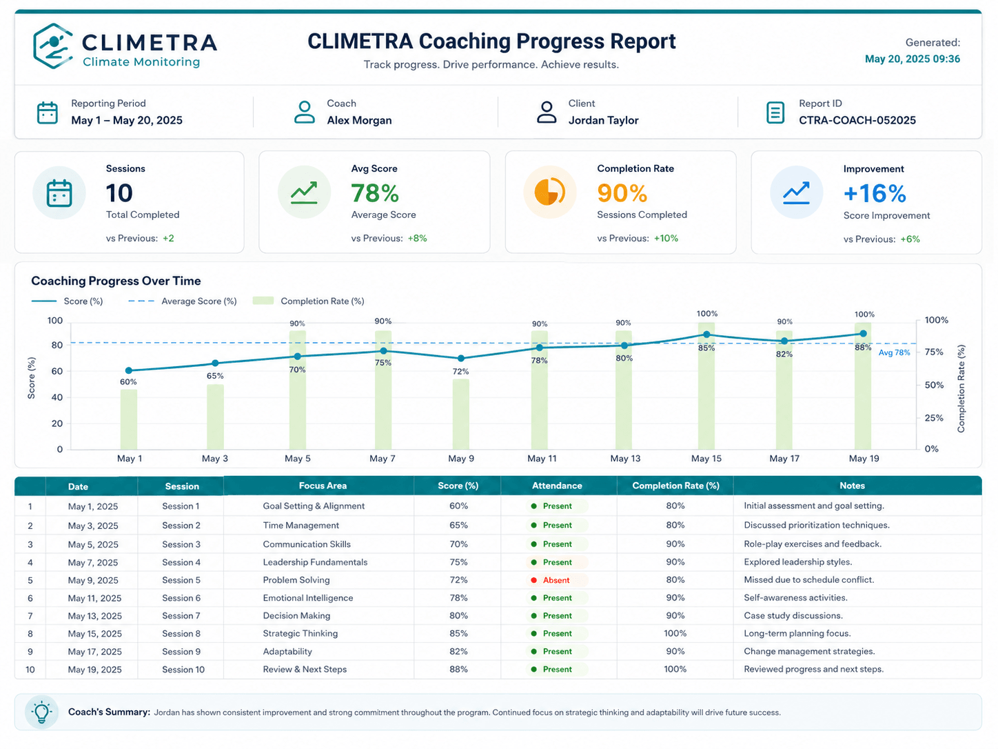Click the Coach person icon
The image size is (998, 749).
click(304, 112)
